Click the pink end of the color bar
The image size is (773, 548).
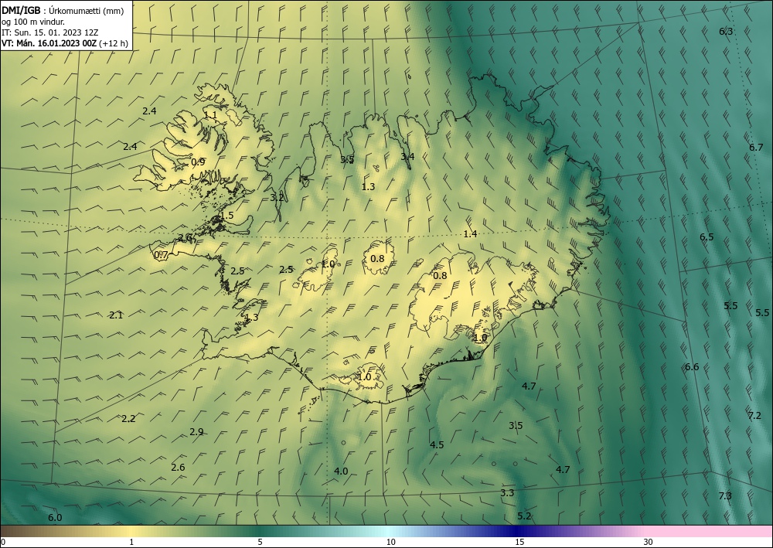coord(710,531)
